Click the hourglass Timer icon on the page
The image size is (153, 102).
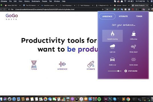tap(34, 64)
